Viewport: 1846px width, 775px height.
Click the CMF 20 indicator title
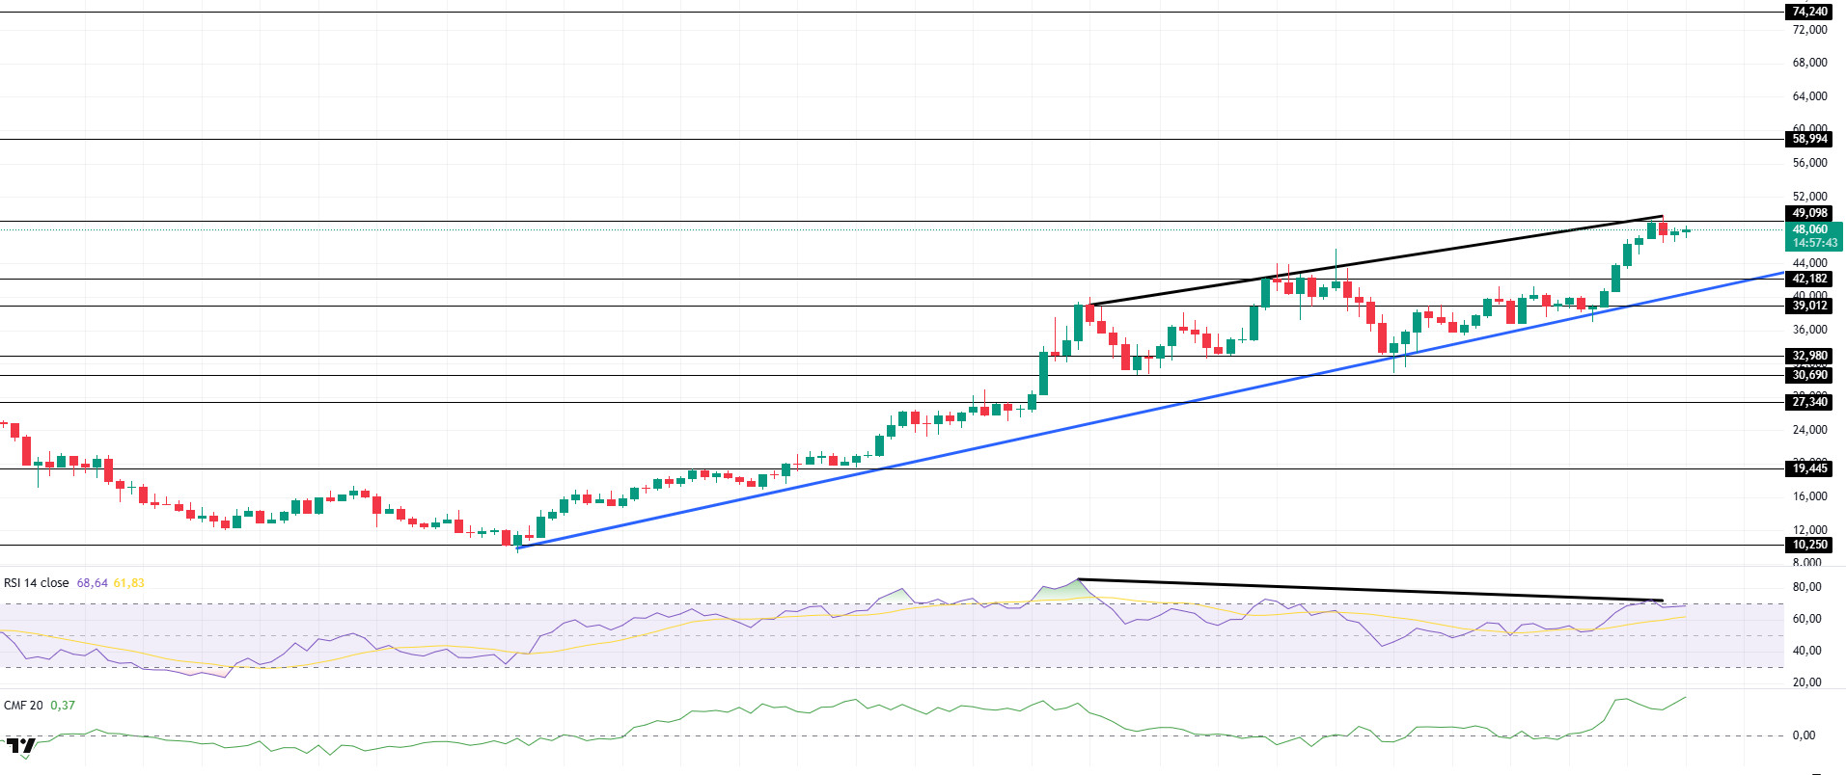pos(23,706)
